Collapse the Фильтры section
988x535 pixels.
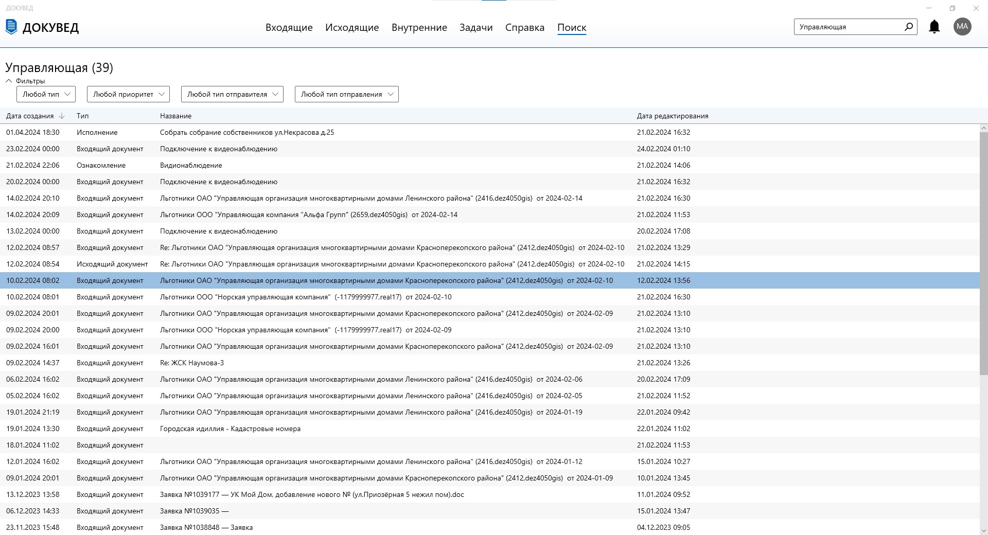click(x=9, y=81)
